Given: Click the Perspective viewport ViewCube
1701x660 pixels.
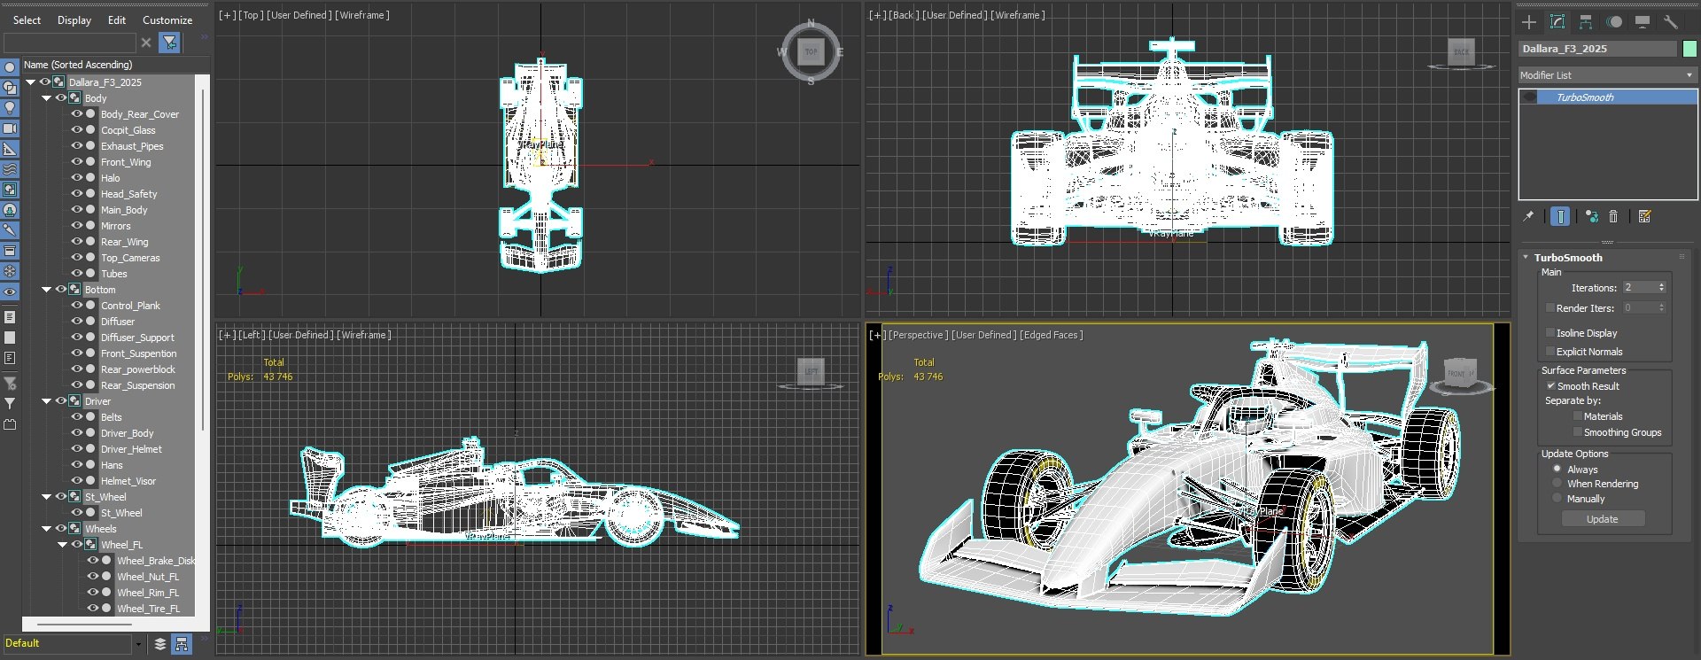Looking at the screenshot, I should pyautogui.click(x=1460, y=373).
